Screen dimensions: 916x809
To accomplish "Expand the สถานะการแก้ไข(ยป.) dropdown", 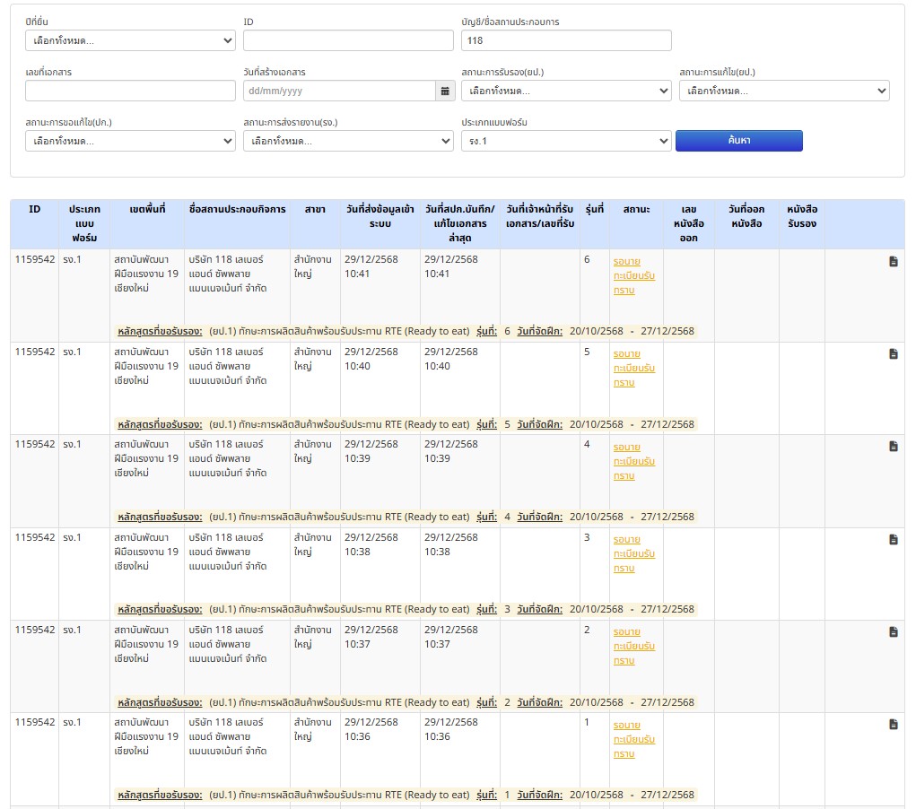I will [x=784, y=91].
